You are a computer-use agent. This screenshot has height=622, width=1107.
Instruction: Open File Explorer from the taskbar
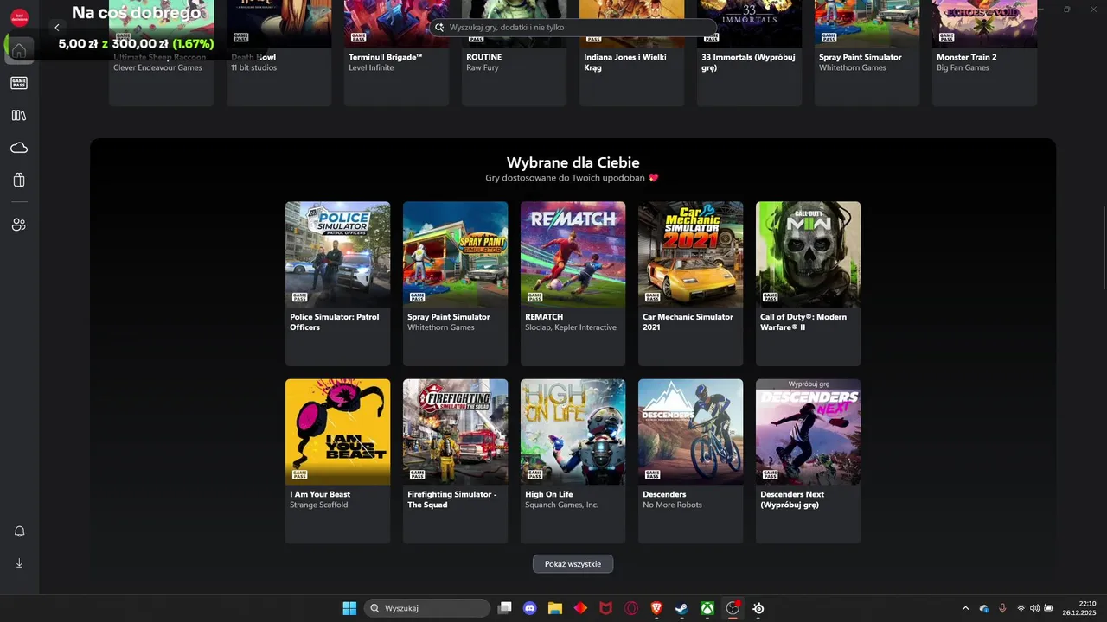[x=555, y=608]
